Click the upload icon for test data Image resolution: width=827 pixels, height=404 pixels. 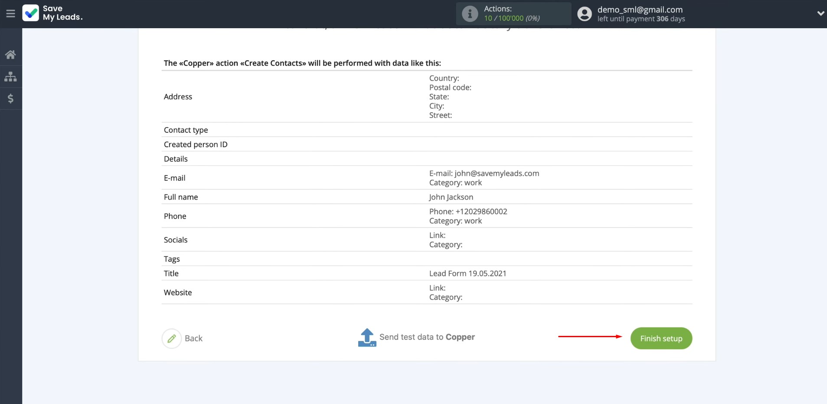pyautogui.click(x=367, y=338)
